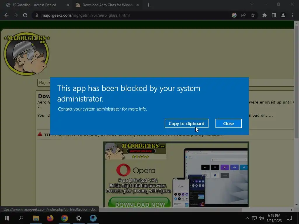Click the padlock site info icon

pos(36,15)
